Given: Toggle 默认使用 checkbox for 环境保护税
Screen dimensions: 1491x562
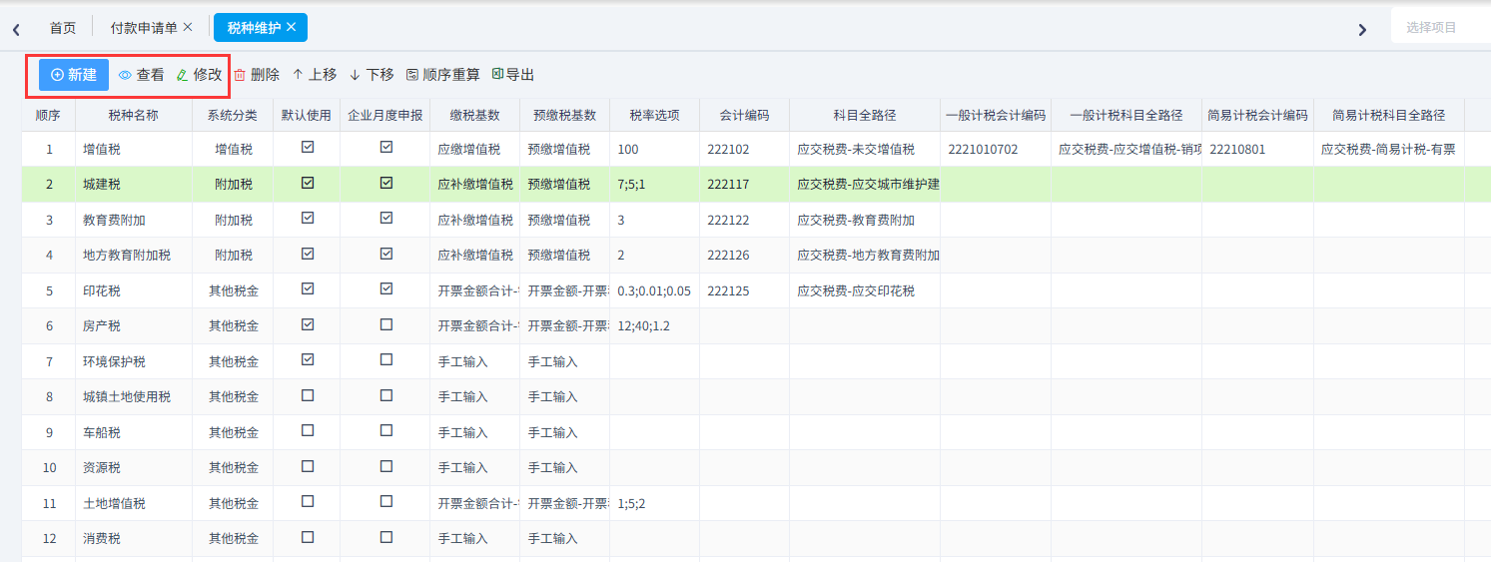Looking at the screenshot, I should (x=308, y=359).
